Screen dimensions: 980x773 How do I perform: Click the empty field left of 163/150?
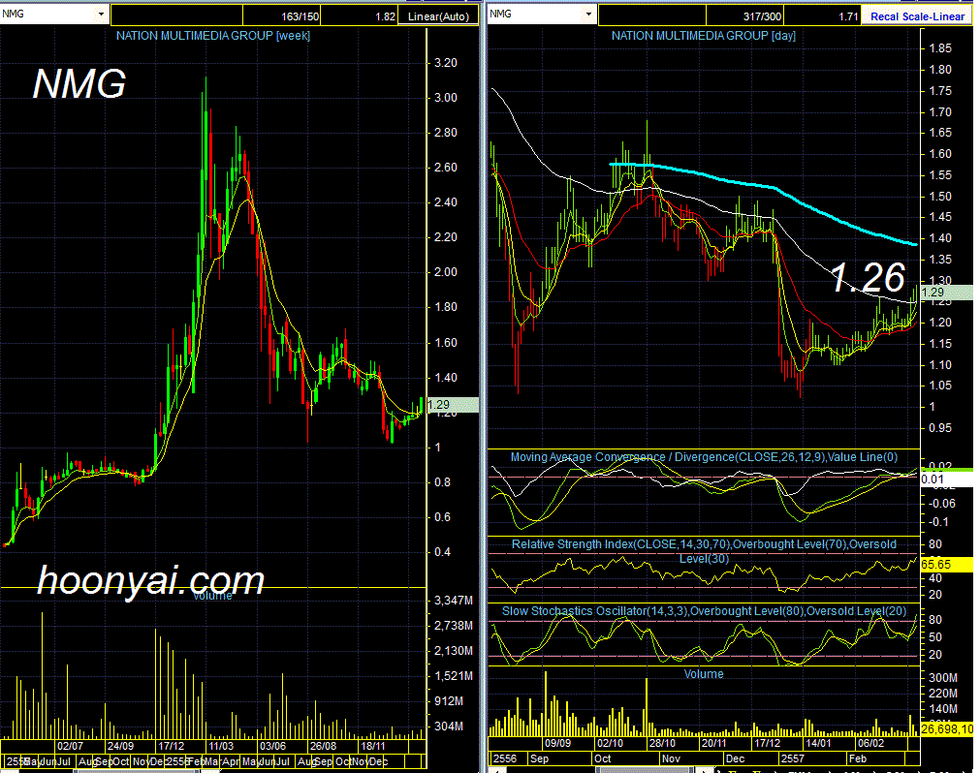(176, 16)
